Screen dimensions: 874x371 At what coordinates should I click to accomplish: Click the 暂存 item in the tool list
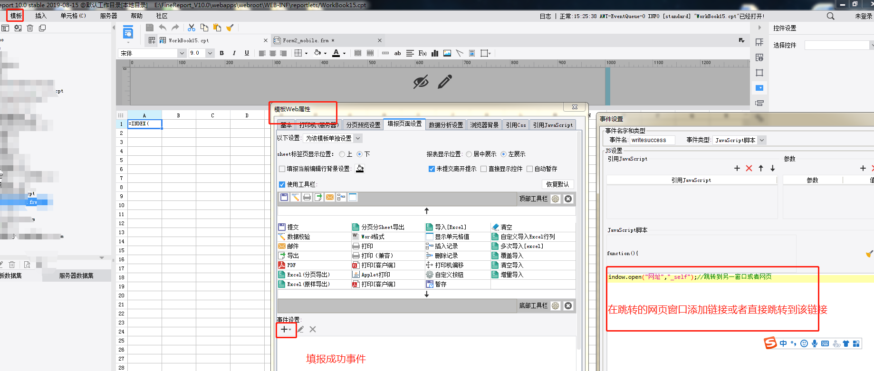(436, 284)
